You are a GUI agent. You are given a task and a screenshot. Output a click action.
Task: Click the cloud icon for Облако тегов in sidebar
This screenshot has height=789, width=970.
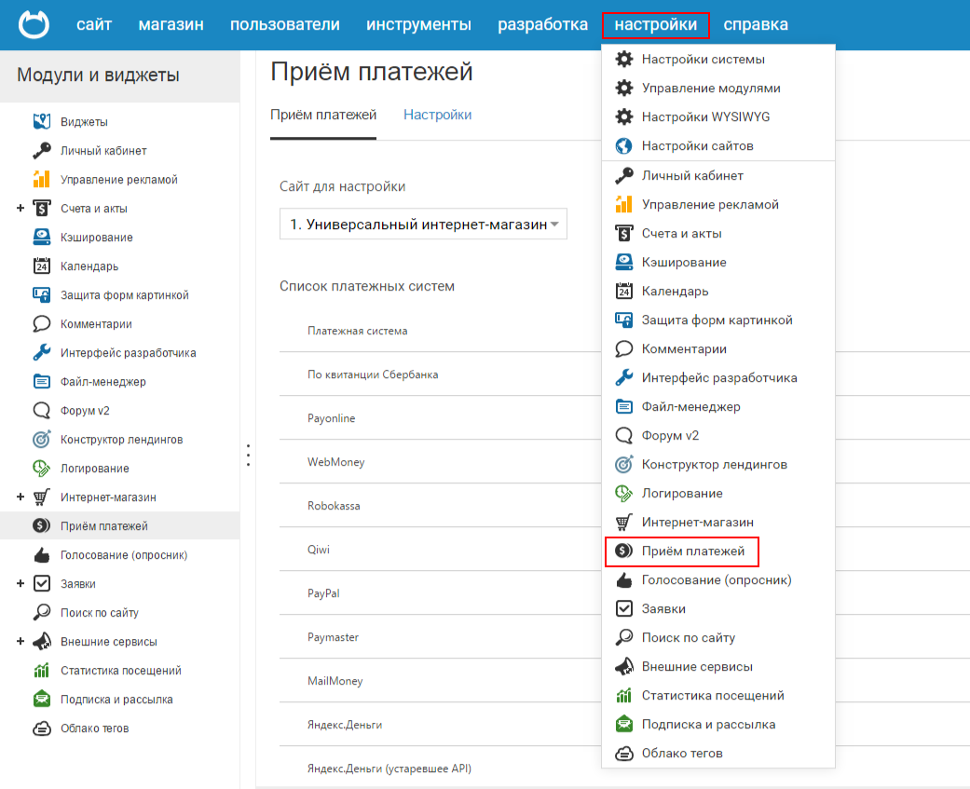41,728
